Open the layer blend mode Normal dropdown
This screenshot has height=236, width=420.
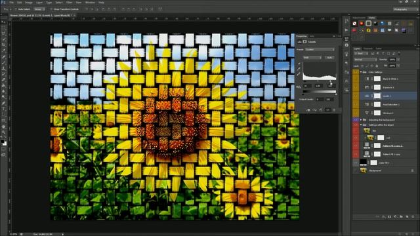point(365,60)
